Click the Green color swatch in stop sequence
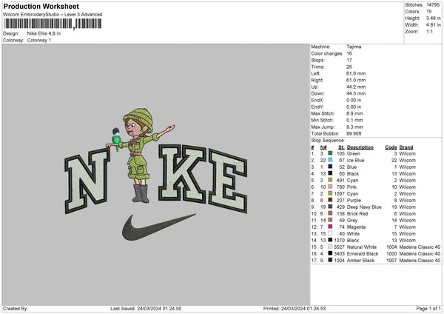444x314 pixels. [x=329, y=153]
